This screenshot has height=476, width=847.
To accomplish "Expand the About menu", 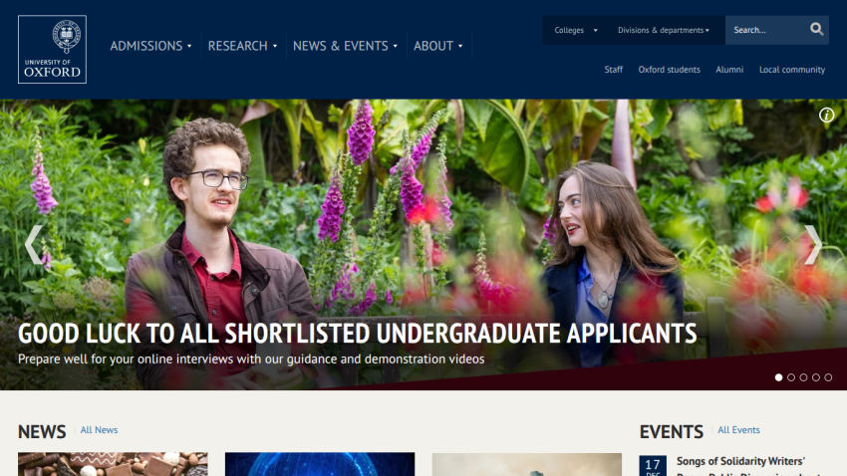I will 437,46.
